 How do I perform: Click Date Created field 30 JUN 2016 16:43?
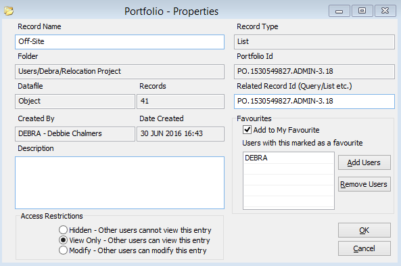coord(181,134)
